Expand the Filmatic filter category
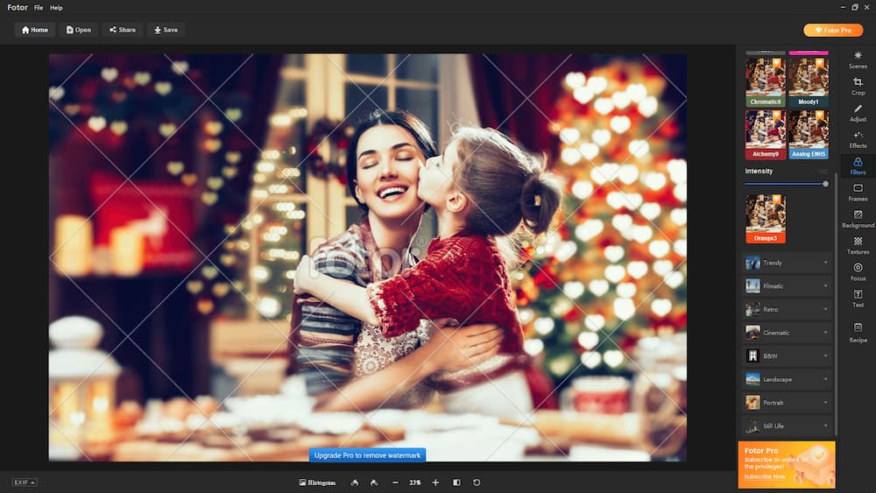Screen dimensions: 876x493 (x=787, y=285)
